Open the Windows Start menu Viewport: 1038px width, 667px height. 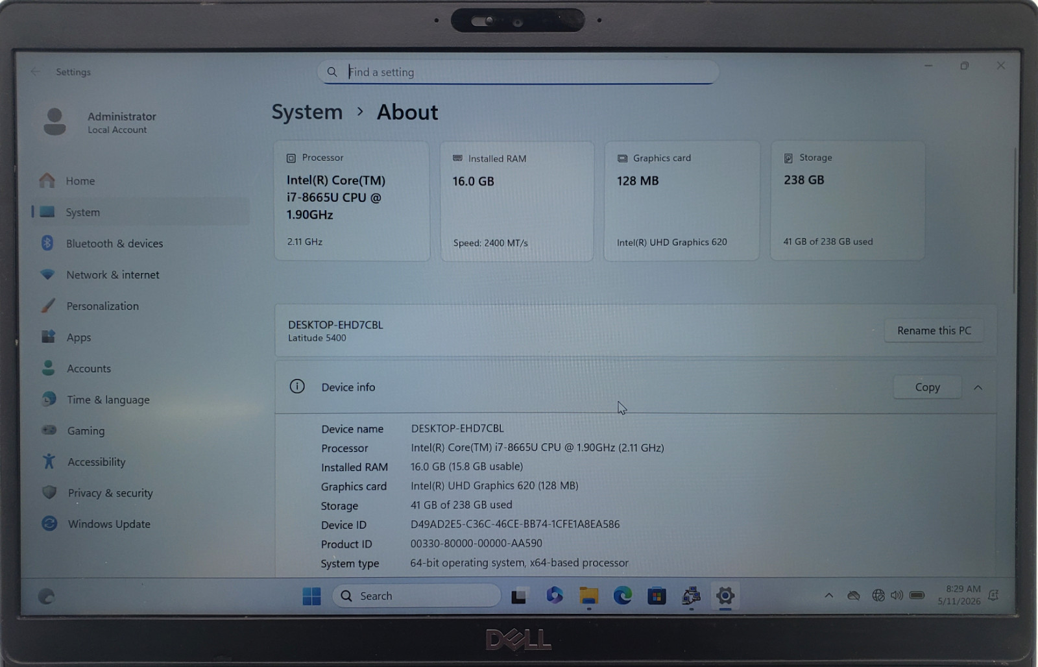311,596
